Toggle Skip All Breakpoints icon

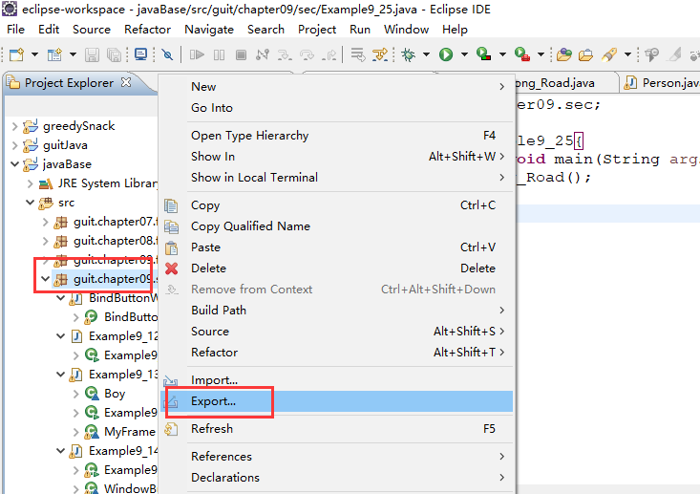click(167, 54)
